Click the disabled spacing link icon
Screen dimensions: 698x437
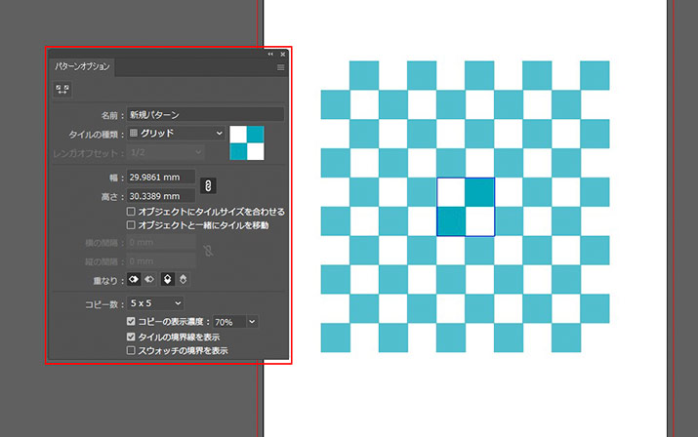208,251
